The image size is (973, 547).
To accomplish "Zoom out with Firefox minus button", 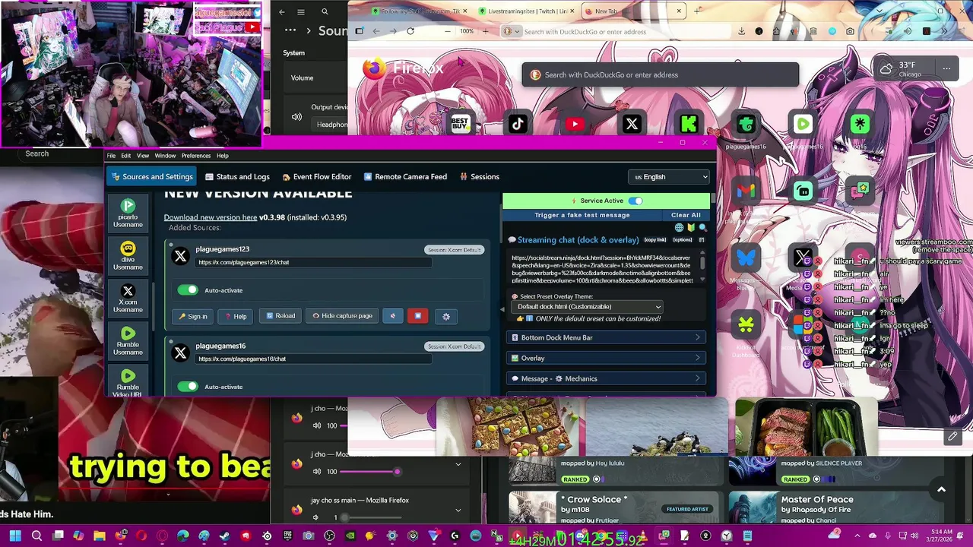I will tap(447, 31).
